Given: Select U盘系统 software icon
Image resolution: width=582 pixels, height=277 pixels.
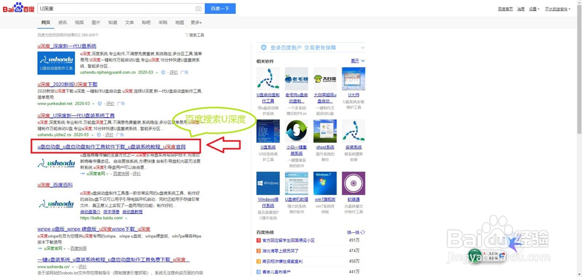Looking at the screenshot, I should pyautogui.click(x=268, y=131).
